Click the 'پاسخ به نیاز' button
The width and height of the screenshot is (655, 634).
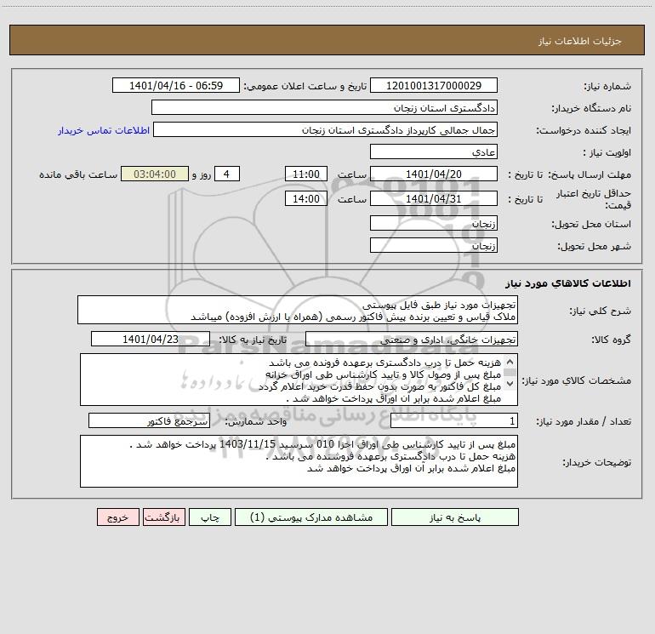[x=455, y=517]
